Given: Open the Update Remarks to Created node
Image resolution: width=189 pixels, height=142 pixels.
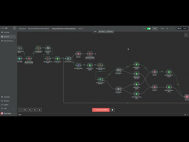Looking at the screenshot, I should [x=136, y=84].
